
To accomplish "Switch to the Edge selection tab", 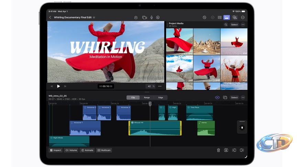I will click(161, 98).
